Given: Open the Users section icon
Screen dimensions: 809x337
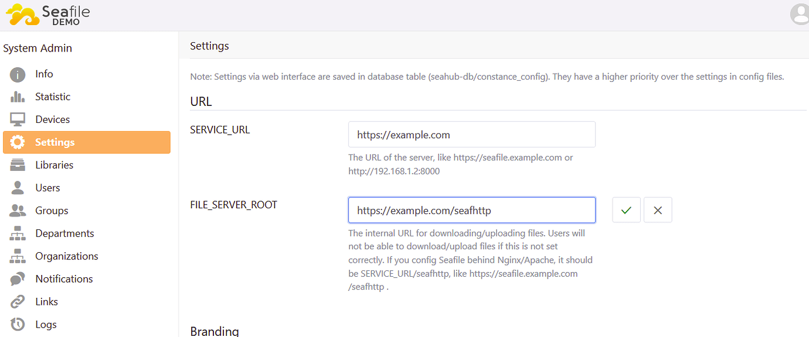Looking at the screenshot, I should click(16, 187).
